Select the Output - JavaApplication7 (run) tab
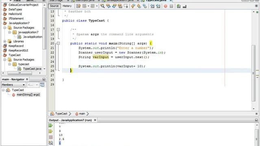 pos(70,120)
